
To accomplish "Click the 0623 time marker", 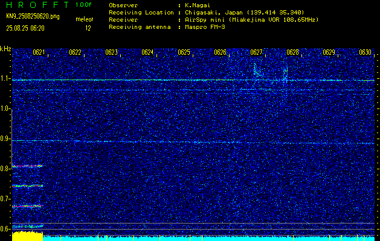I will [x=111, y=52].
